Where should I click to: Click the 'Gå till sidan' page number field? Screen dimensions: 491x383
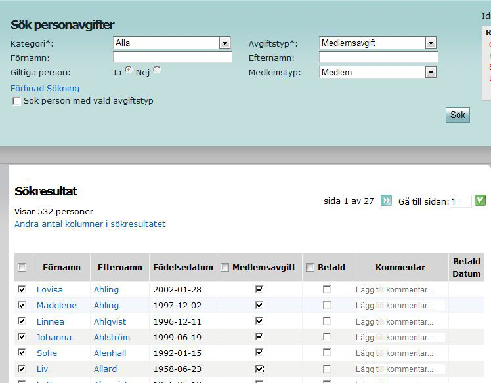click(461, 201)
